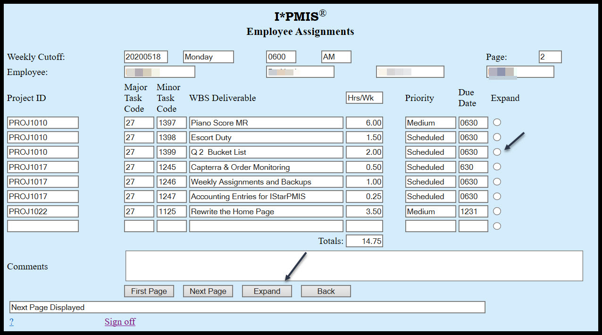Open the Sign off link
Screen dimensions: 602x335
click(x=120, y=321)
